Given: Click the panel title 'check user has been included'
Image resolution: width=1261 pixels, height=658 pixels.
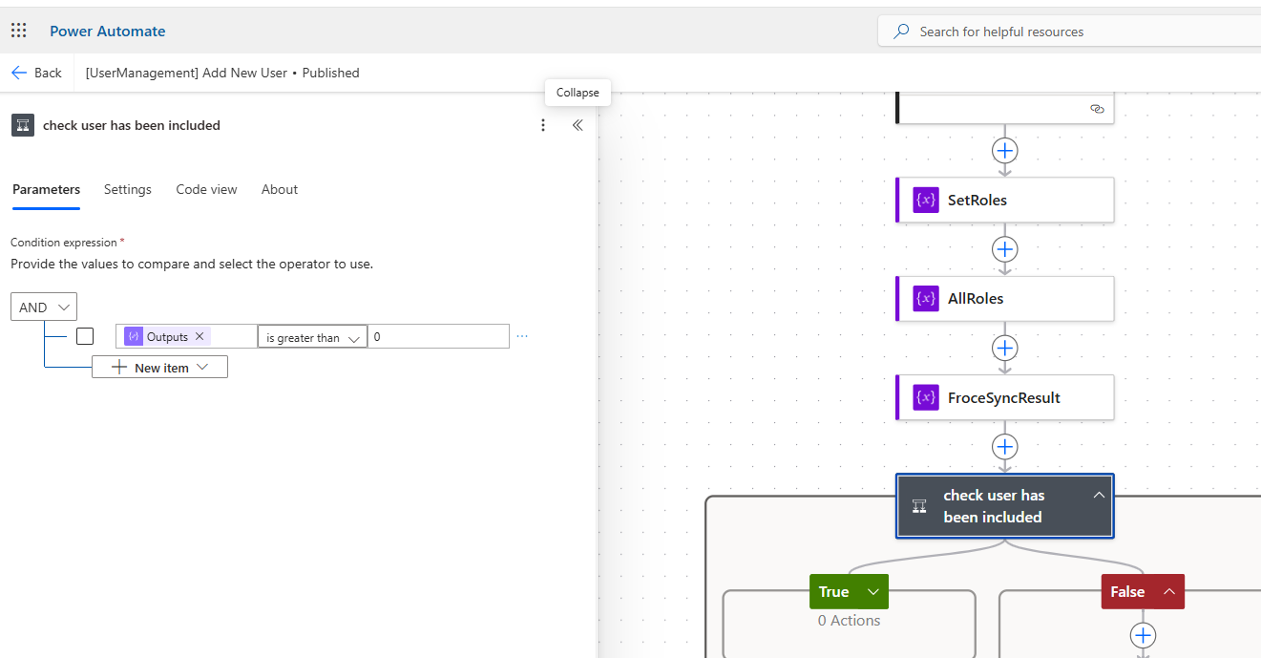Looking at the screenshot, I should tap(132, 125).
